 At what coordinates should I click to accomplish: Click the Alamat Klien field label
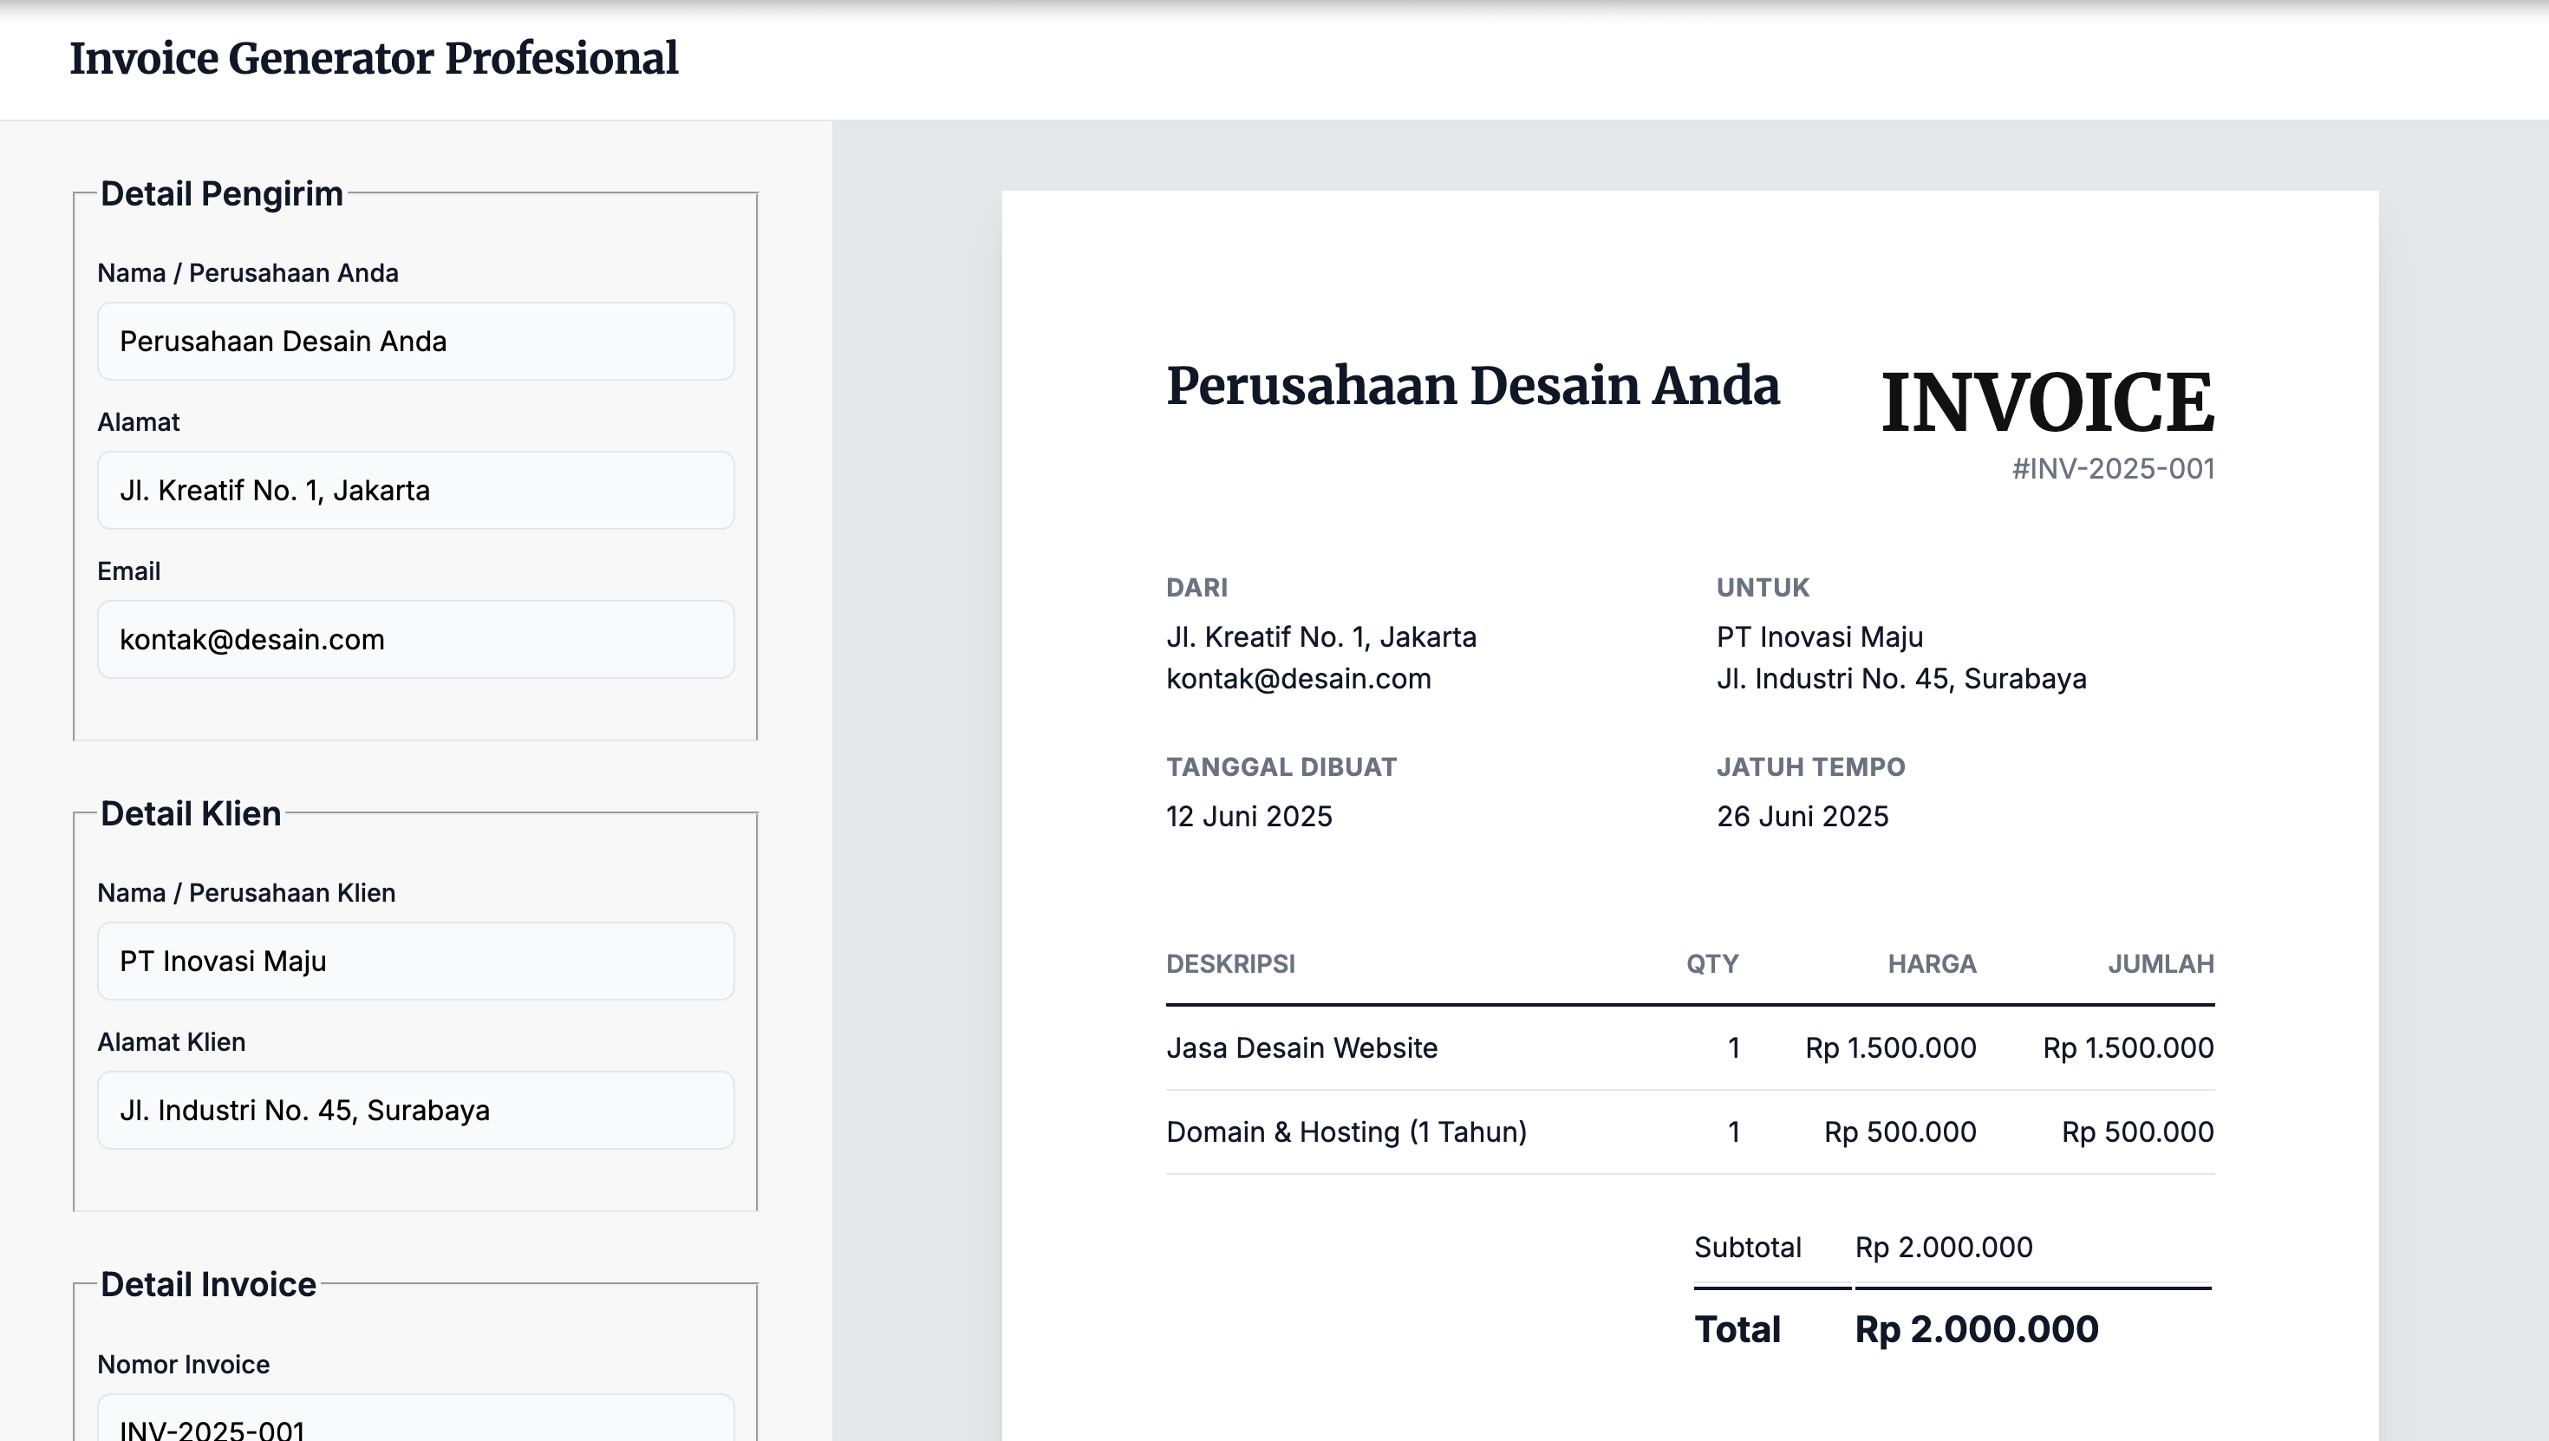(171, 1042)
